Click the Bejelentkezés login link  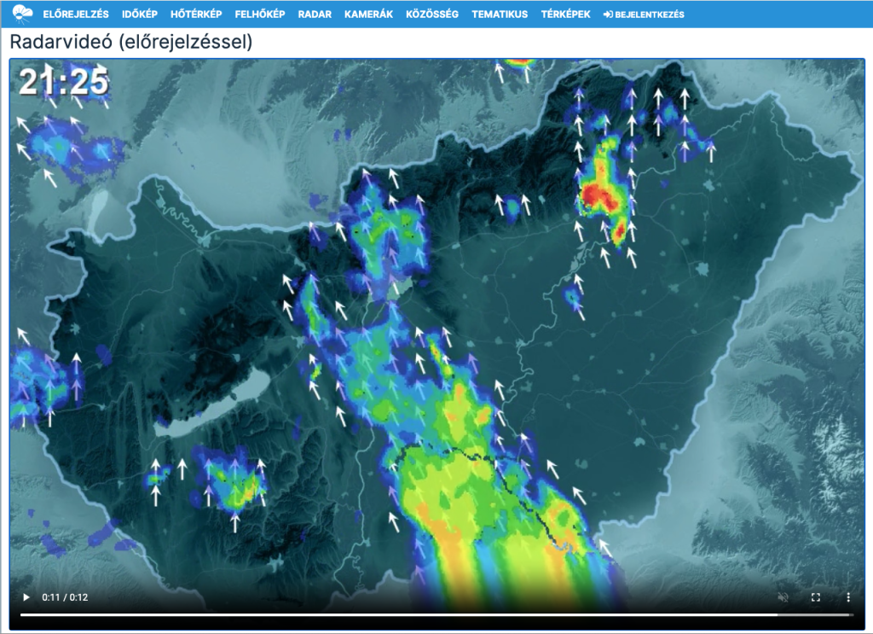coord(649,15)
